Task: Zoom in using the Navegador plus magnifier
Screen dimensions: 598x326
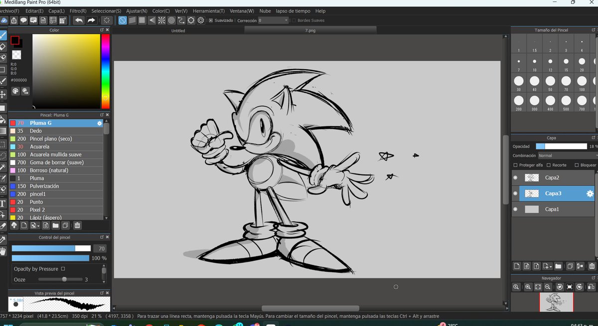Action: [x=528, y=287]
